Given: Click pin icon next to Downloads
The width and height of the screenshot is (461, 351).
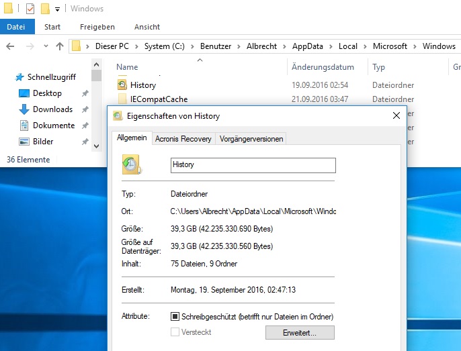Looking at the screenshot, I should click(x=85, y=109).
